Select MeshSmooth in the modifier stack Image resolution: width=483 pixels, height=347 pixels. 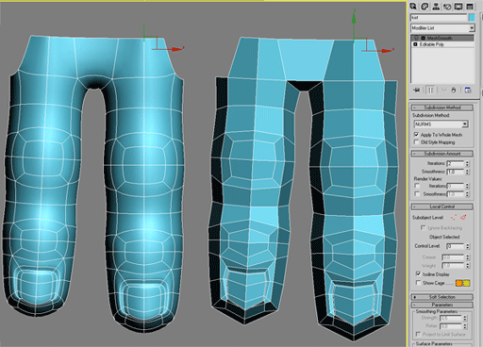point(442,38)
